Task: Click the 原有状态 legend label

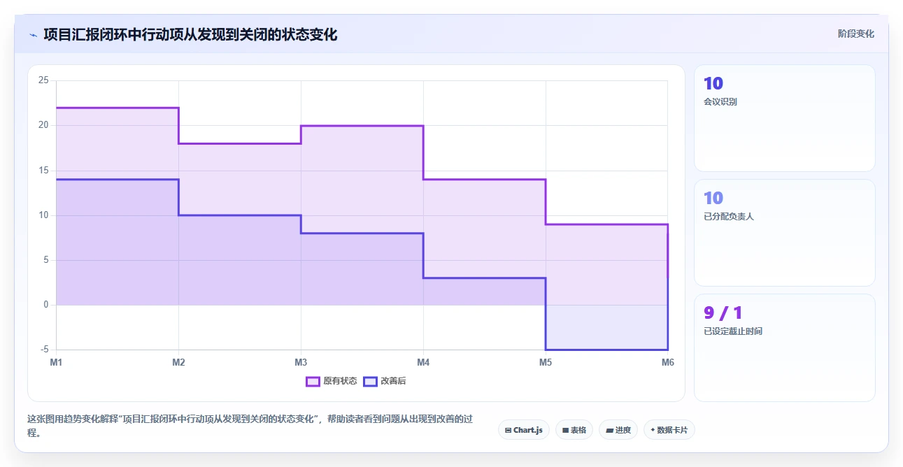Action: (x=340, y=381)
